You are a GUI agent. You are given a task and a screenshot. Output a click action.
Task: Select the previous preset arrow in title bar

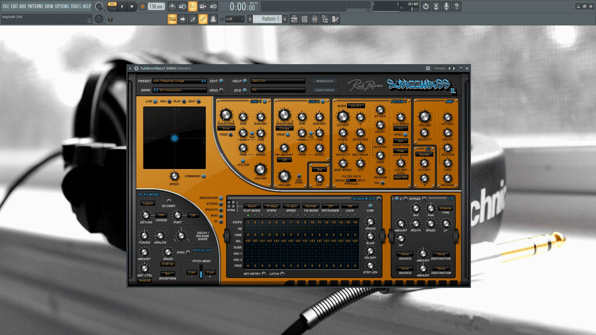click(x=449, y=68)
